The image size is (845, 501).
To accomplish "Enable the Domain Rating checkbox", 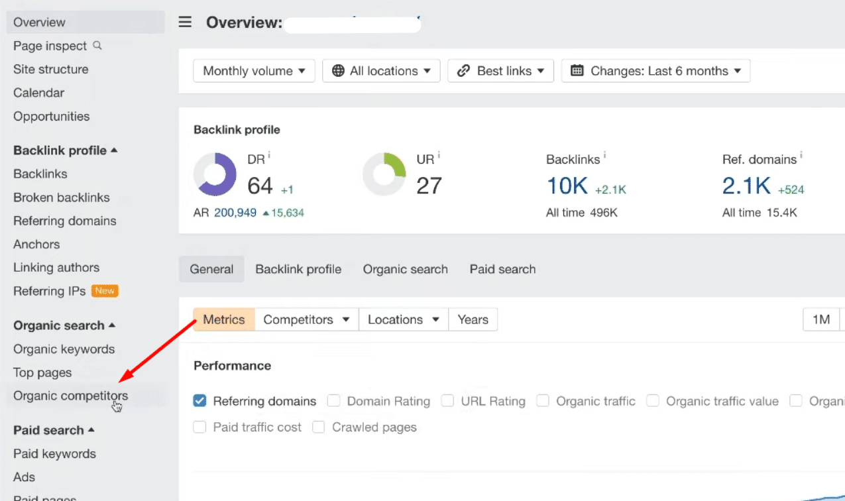I will tap(334, 401).
